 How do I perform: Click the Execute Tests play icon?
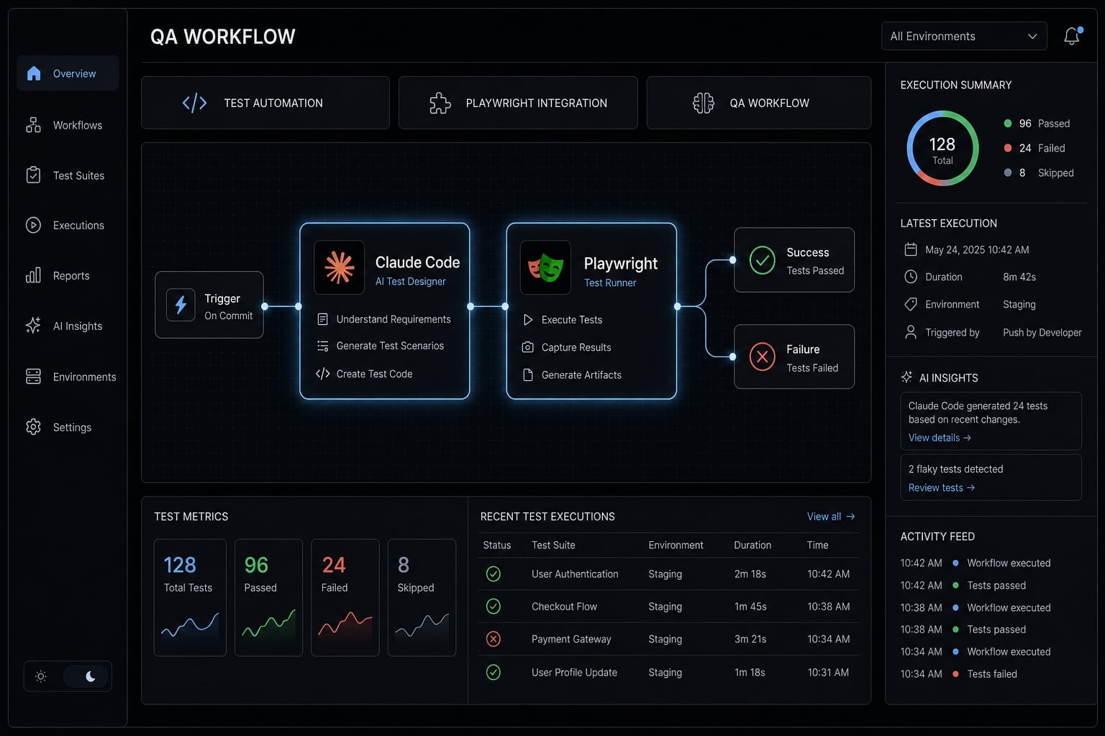coord(528,319)
